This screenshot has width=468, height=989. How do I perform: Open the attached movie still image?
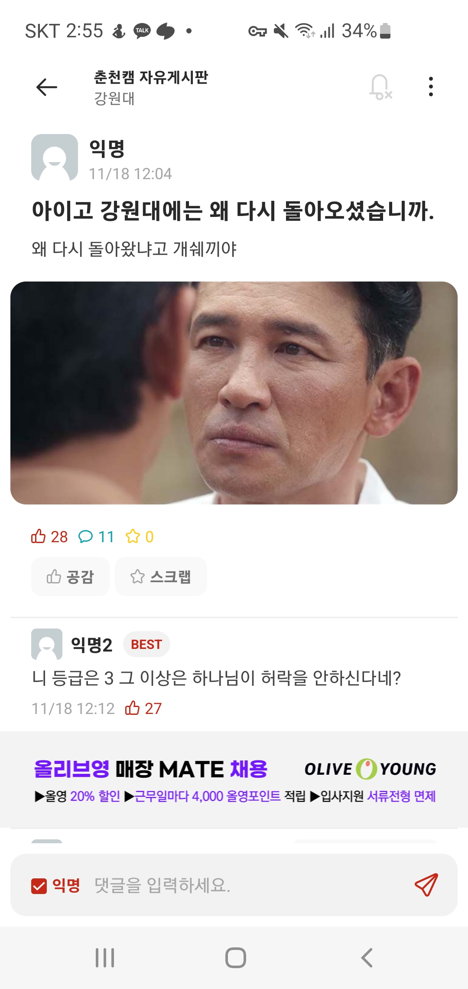click(234, 393)
